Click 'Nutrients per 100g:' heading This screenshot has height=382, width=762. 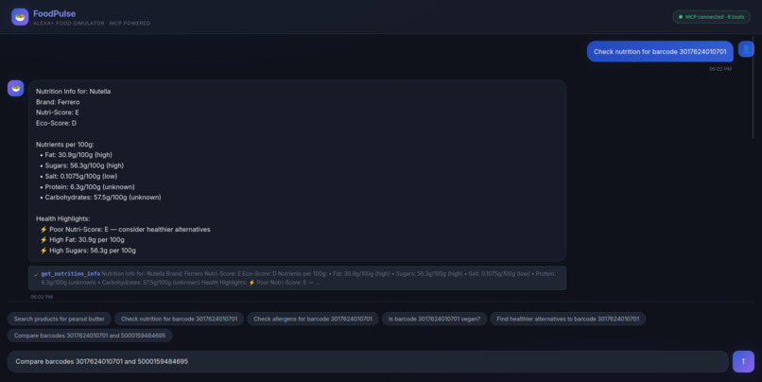tap(65, 145)
